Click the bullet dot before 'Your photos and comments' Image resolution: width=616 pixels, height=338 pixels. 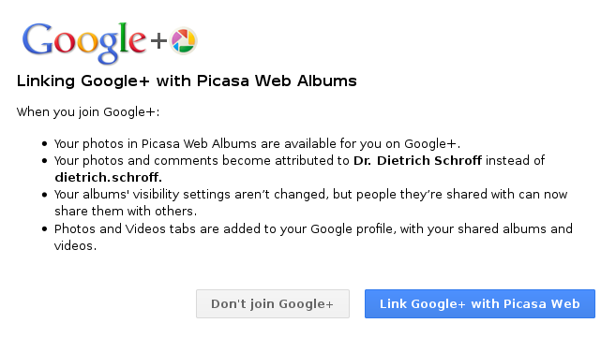coord(44,161)
